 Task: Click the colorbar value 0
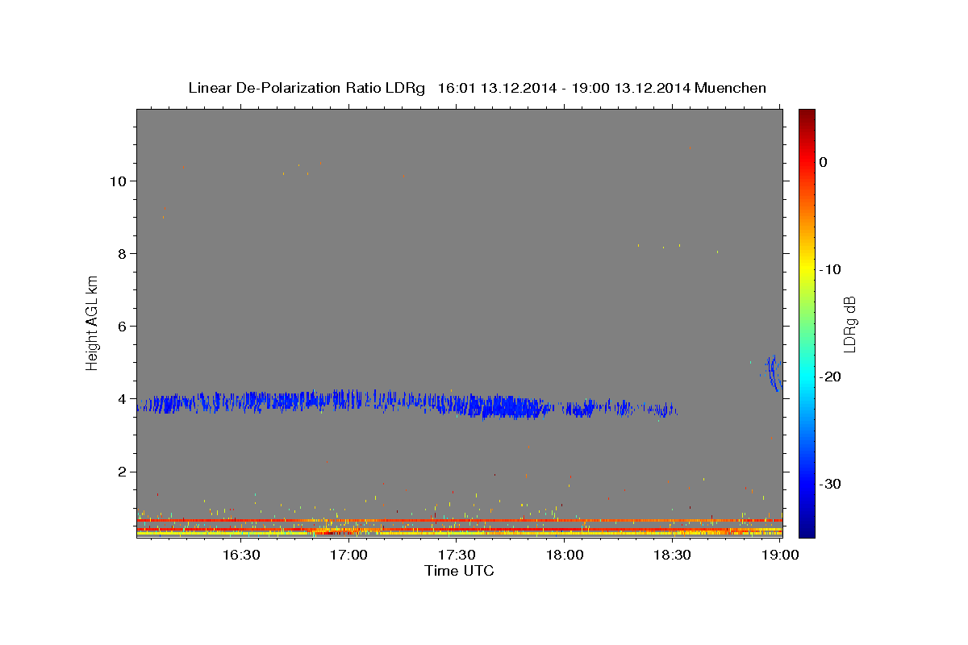824,162
